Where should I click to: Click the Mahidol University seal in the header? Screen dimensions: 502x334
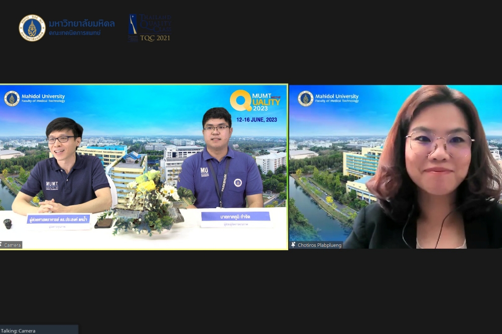[x=32, y=28]
